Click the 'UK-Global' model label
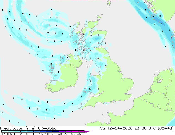Image resolution: width=175 pixels, height=135 pixels. click(48, 128)
